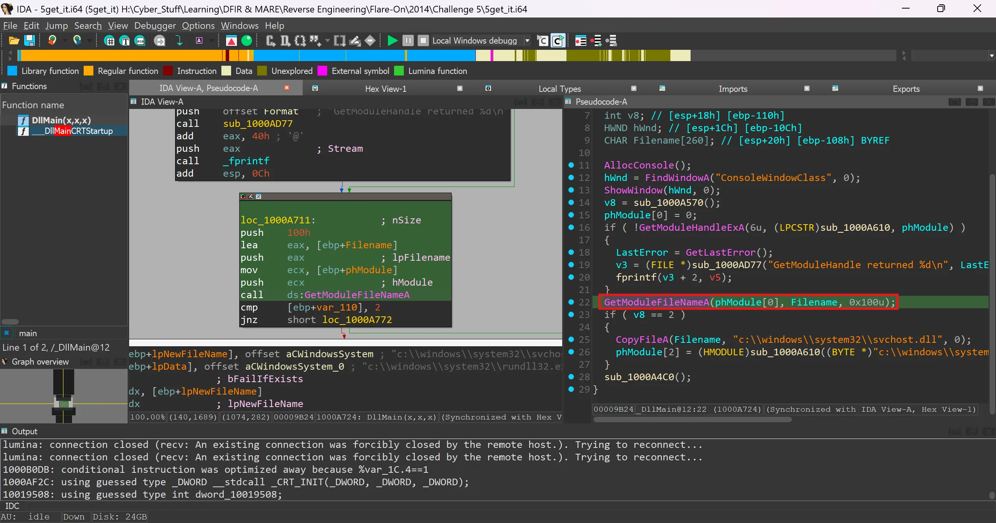Click the Pause process toolbar button

tap(408, 40)
